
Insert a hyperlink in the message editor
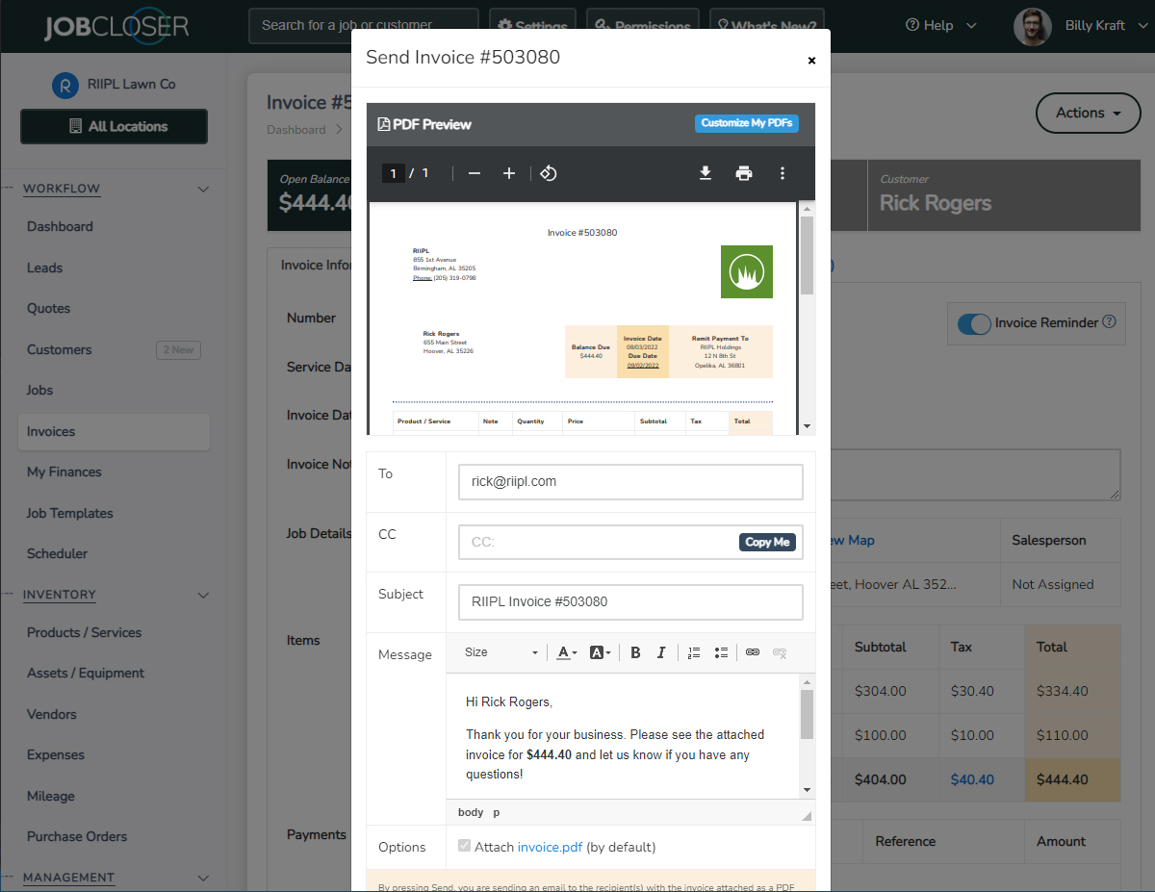(x=755, y=652)
